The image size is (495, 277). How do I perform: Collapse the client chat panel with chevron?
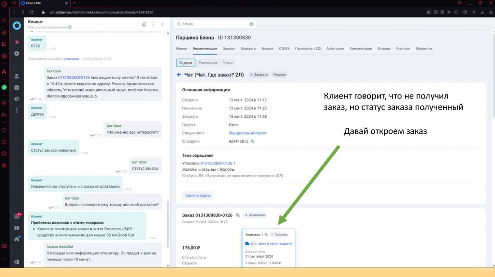point(162,24)
